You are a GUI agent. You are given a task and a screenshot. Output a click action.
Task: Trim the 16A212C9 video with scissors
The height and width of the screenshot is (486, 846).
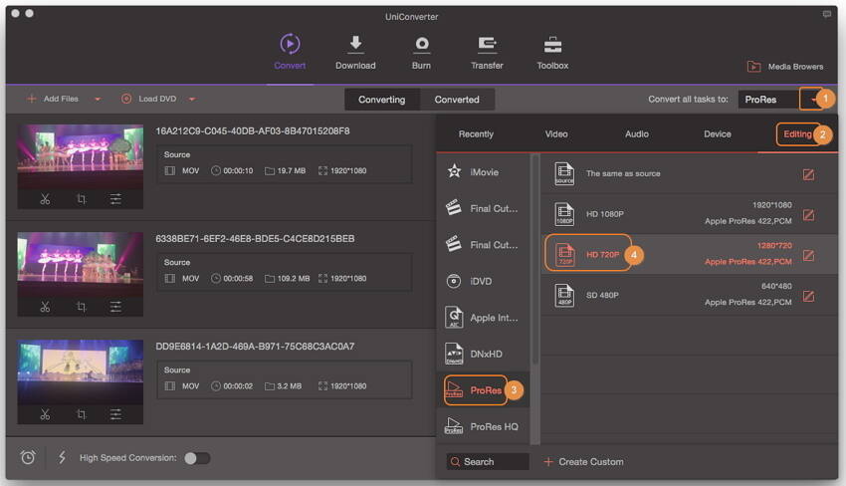pyautogui.click(x=45, y=199)
